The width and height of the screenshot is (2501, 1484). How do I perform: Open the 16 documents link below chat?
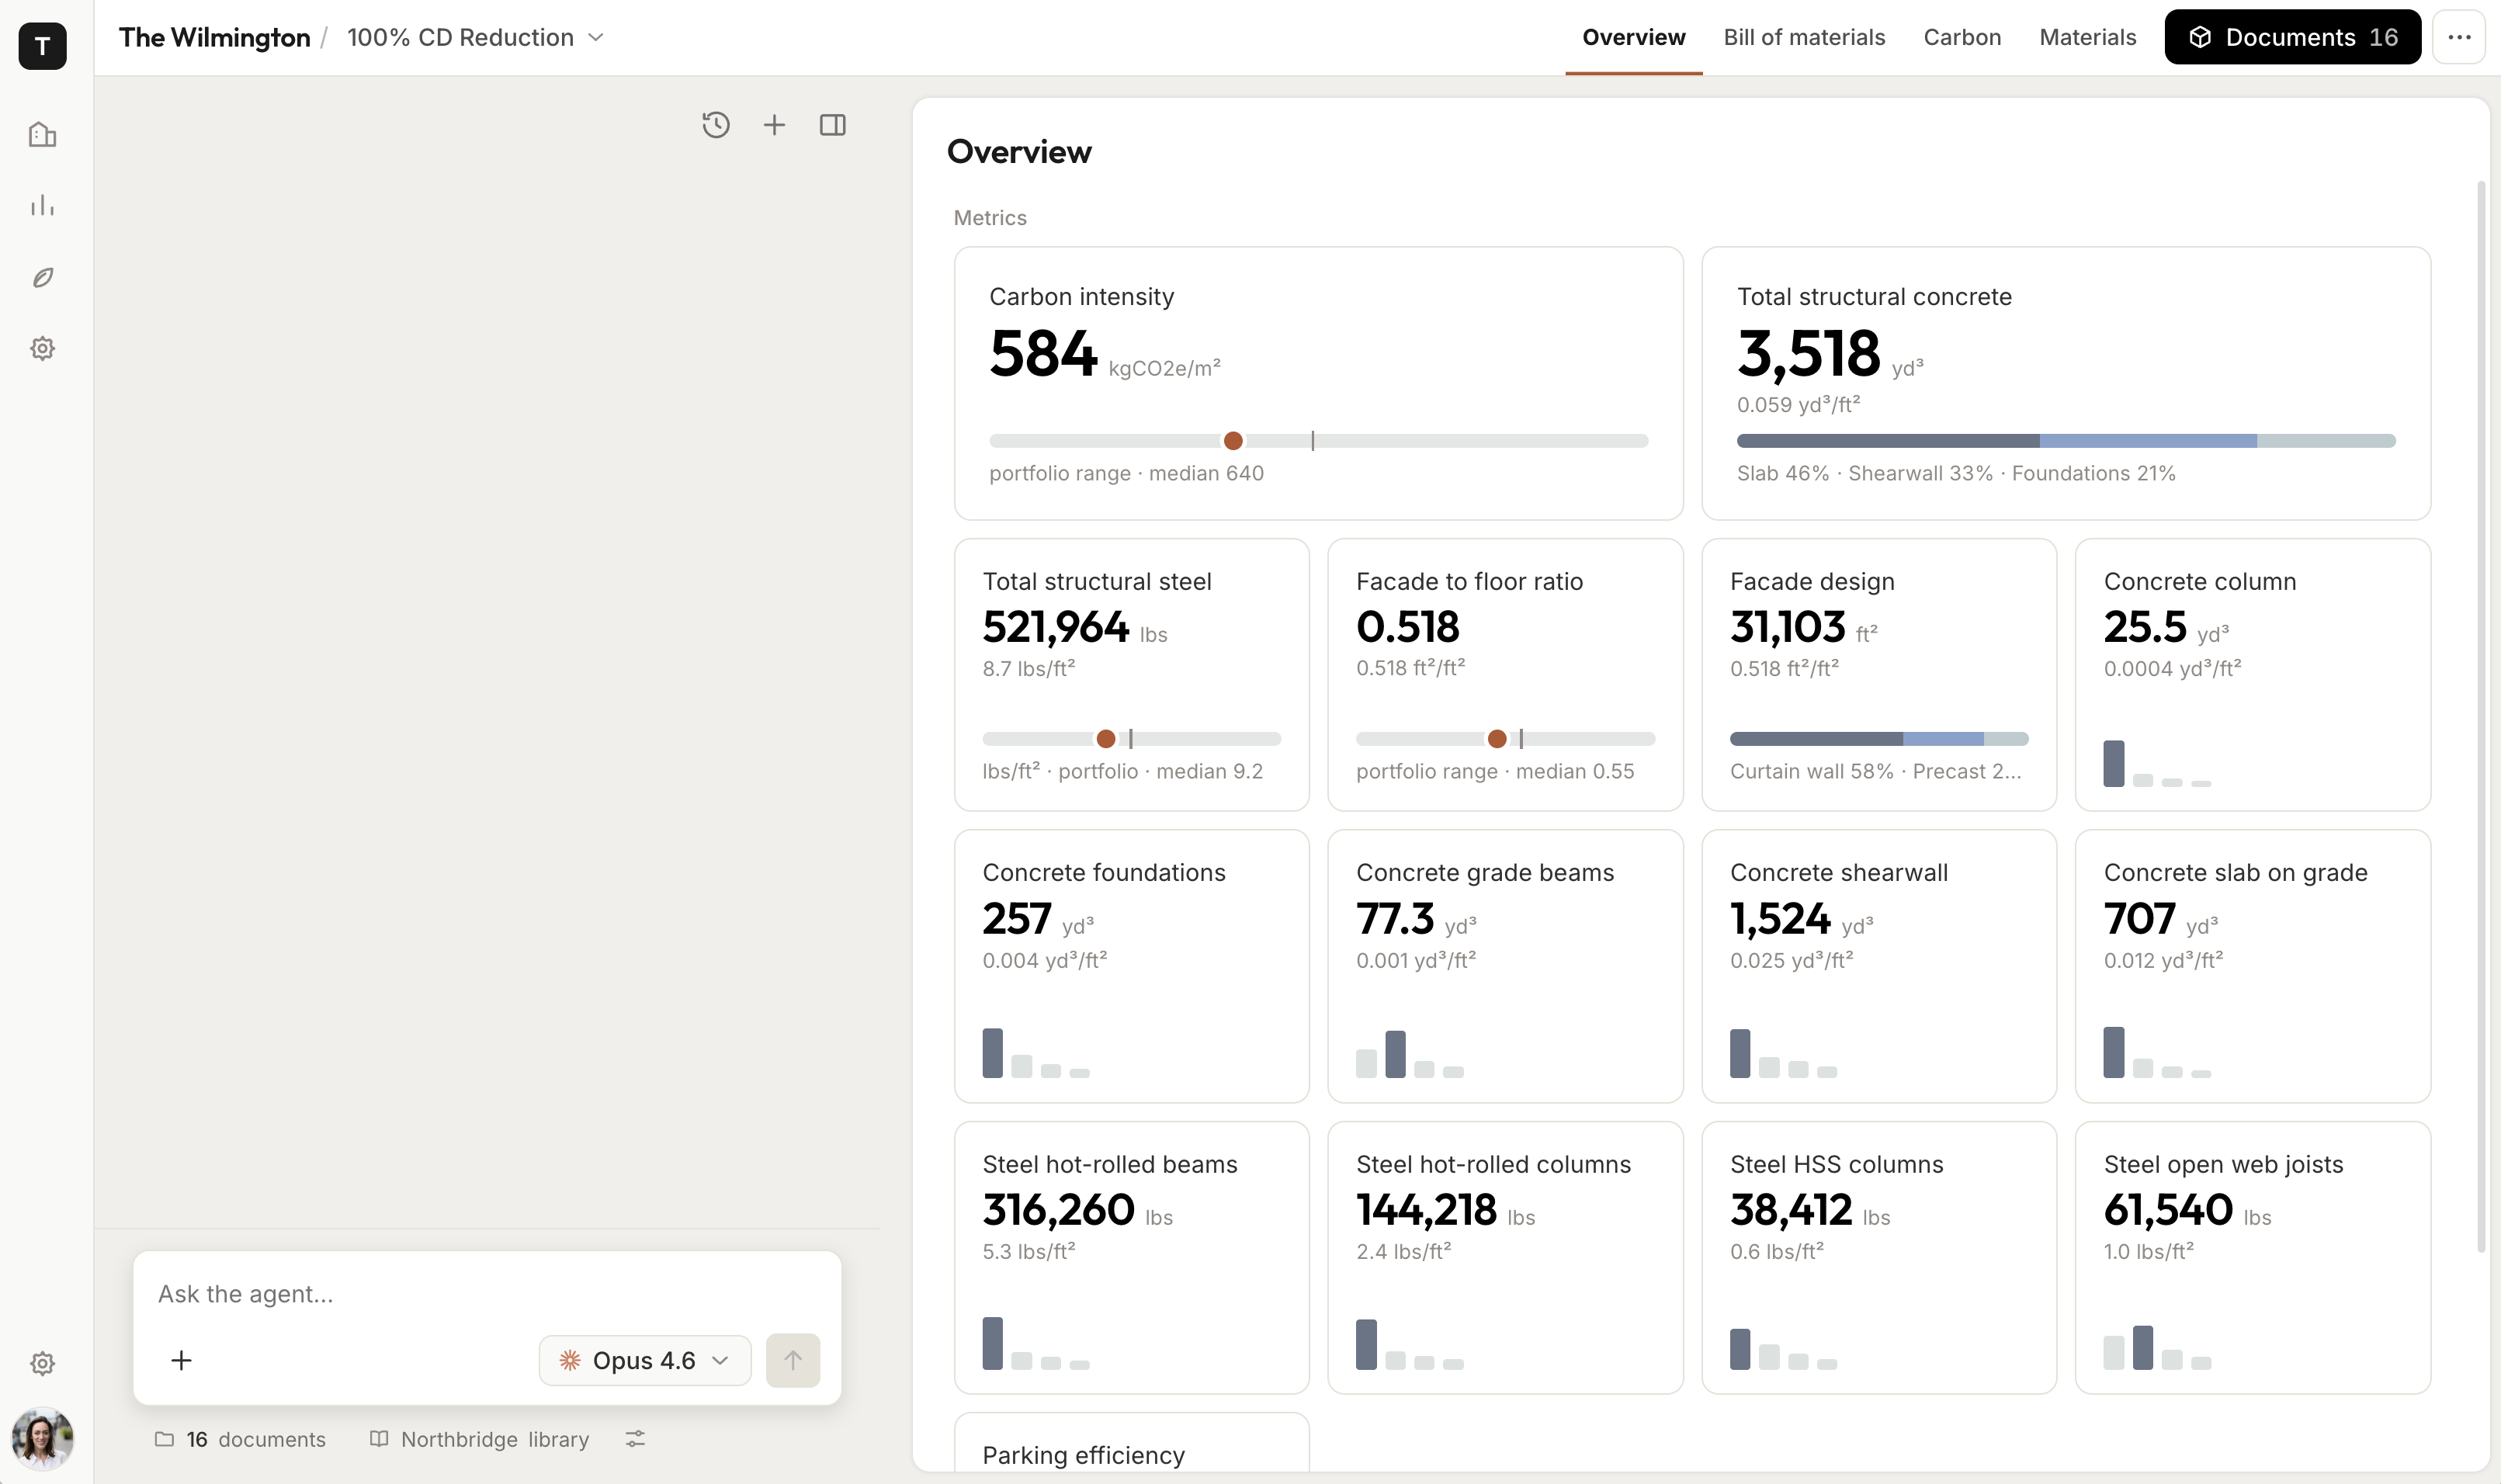[240, 1439]
